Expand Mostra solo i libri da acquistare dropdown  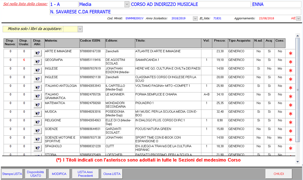pos(80,29)
